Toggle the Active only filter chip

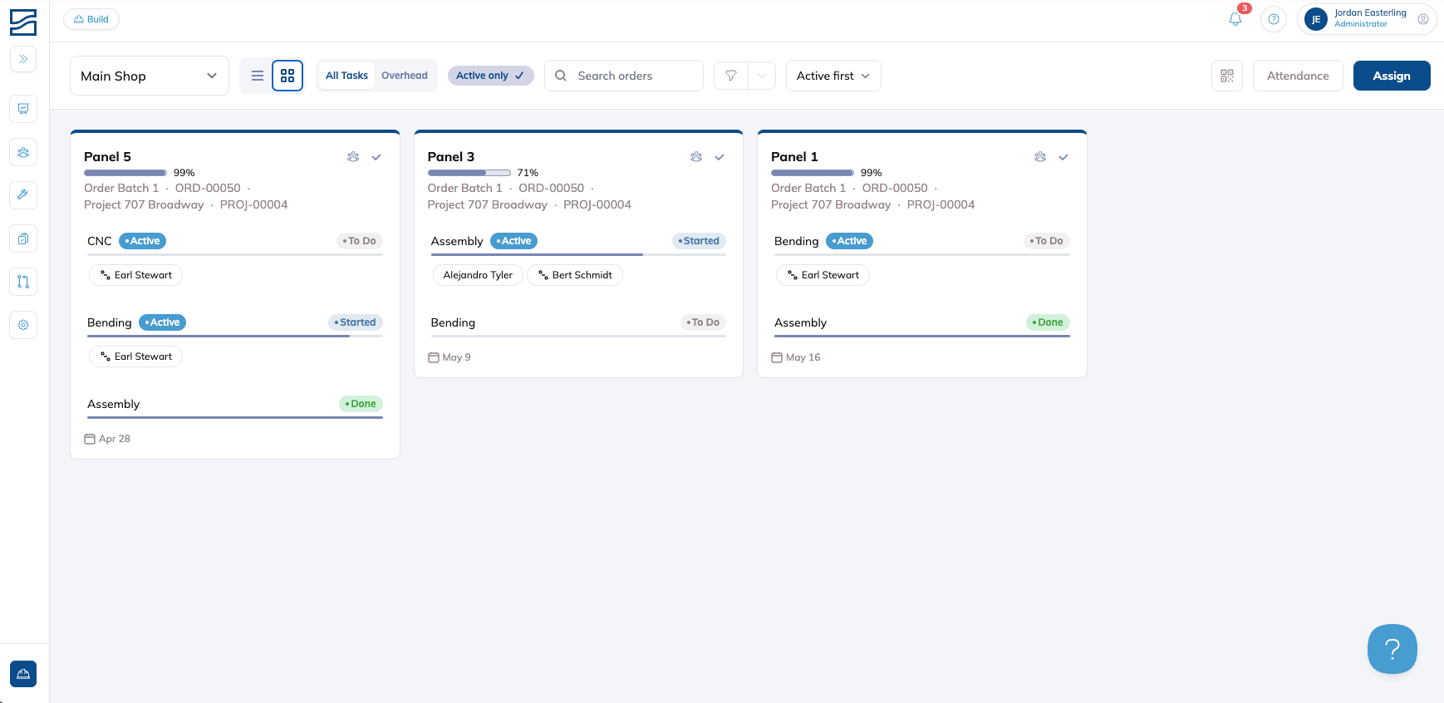[x=491, y=76]
